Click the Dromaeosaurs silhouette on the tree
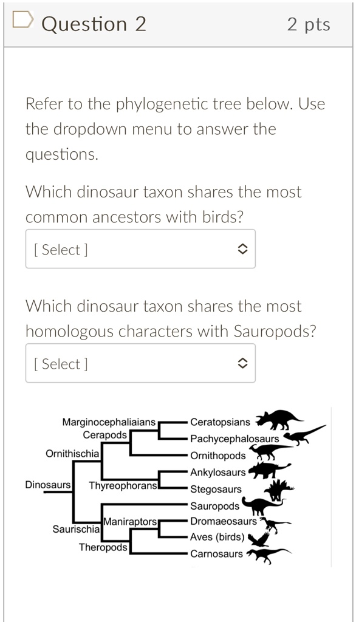This screenshot has height=622, width=356. click(x=274, y=522)
